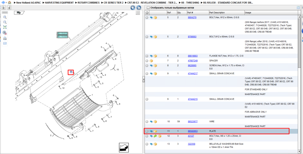Open part number 86582953 link
This screenshot has width=303, height=154.
point(193,131)
